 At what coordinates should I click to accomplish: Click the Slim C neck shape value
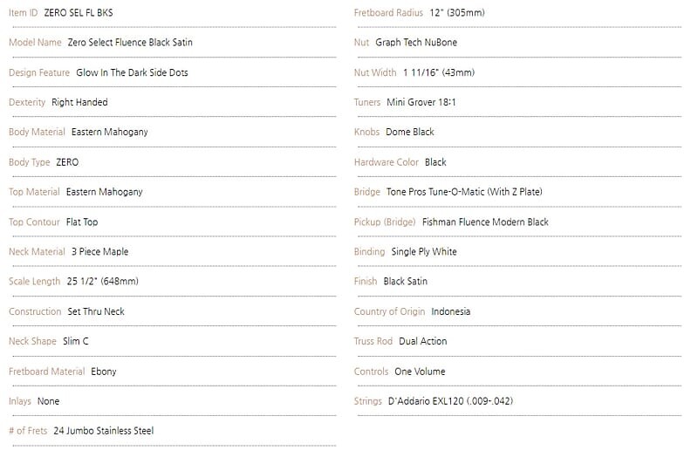pos(76,341)
